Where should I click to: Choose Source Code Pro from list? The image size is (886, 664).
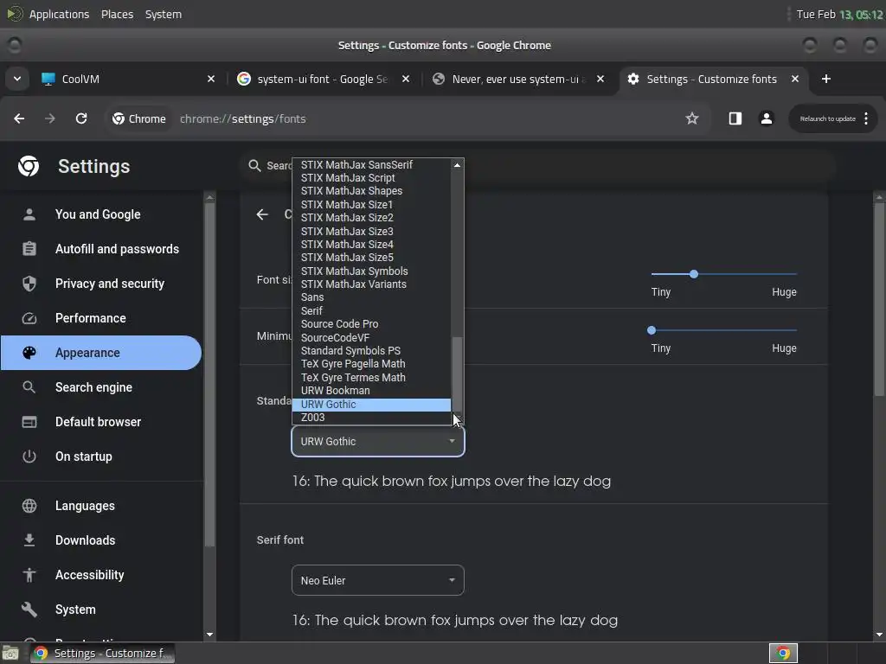pyautogui.click(x=372, y=324)
